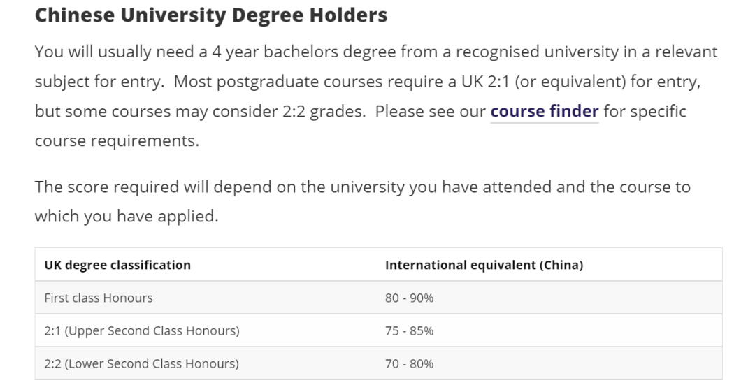Click the Chinese University Degree Holders heading

[210, 16]
